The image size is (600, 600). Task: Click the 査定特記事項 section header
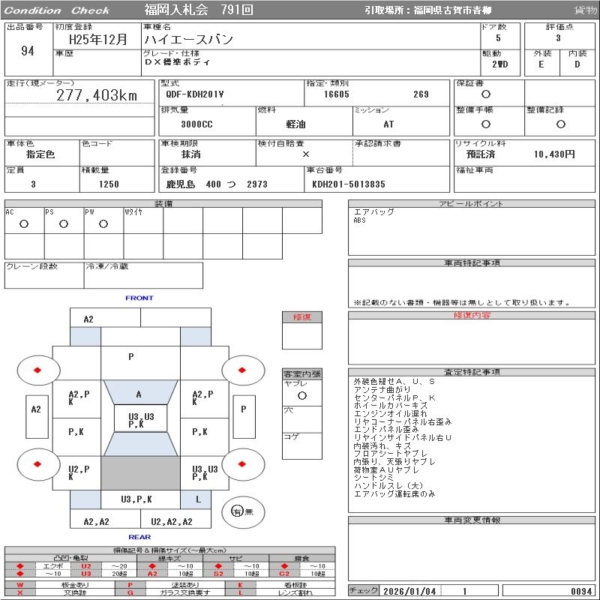(472, 372)
